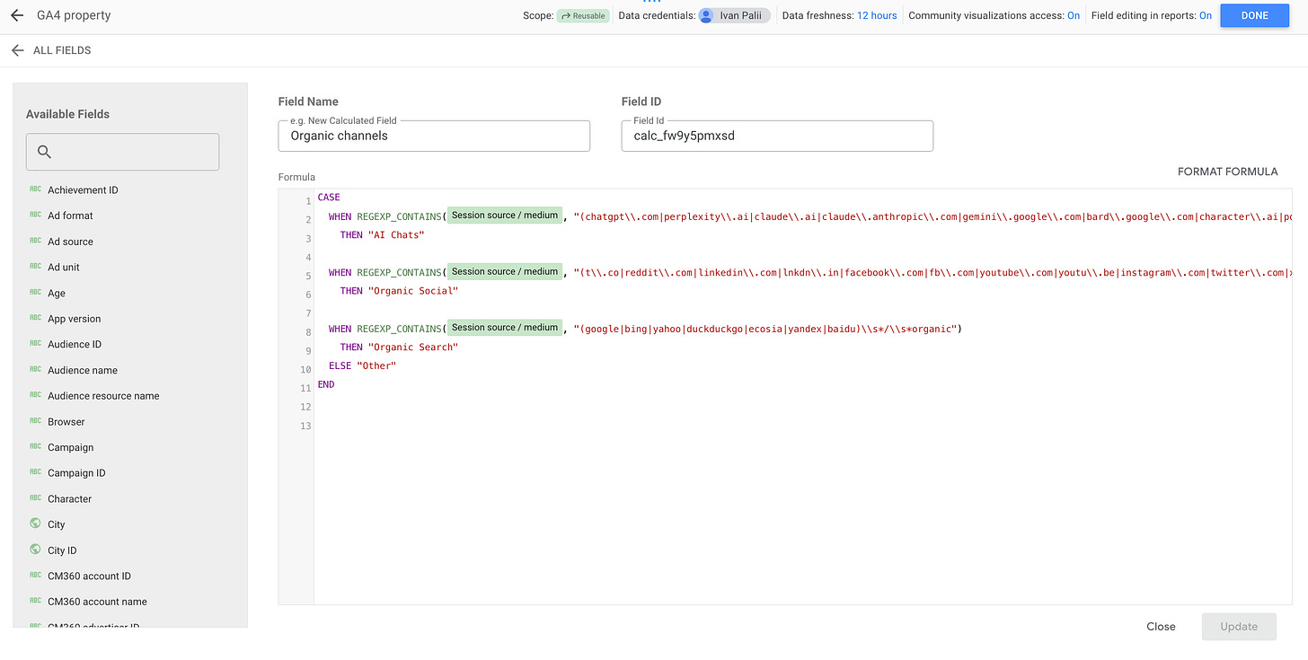This screenshot has width=1308, height=660.
Task: Click the Reusable scope badge
Action: click(x=583, y=15)
